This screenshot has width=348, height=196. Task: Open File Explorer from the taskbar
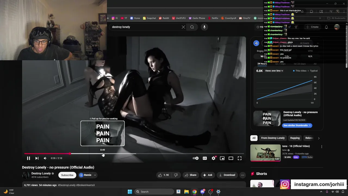[x=187, y=192]
